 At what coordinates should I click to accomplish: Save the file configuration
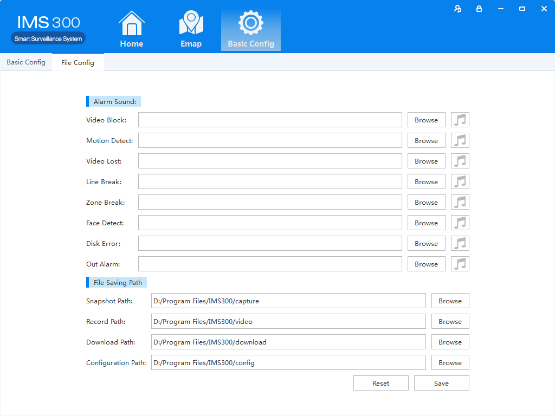(x=441, y=383)
